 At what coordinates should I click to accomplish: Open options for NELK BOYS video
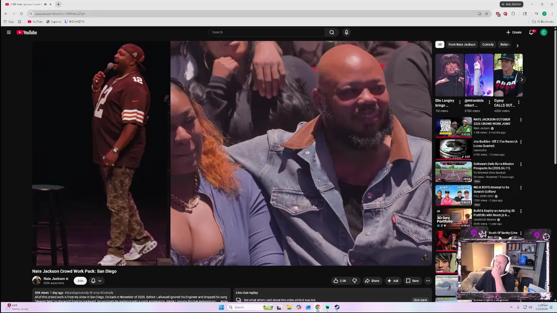(x=520, y=188)
